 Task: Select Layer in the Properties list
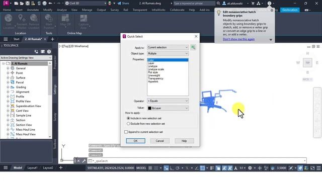tap(151, 63)
